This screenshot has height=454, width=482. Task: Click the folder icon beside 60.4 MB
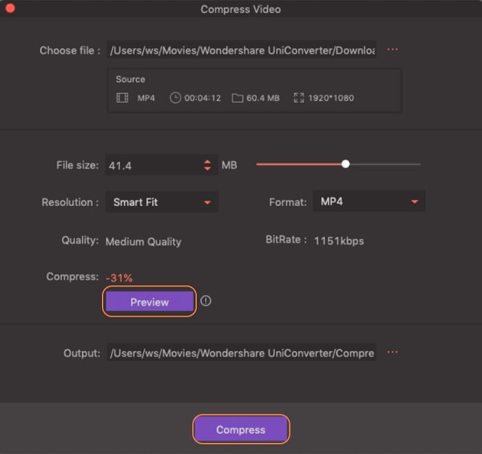(238, 98)
